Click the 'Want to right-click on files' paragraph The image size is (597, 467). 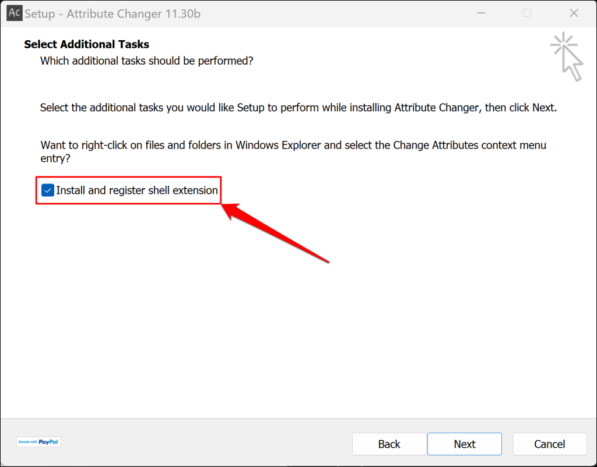tap(293, 151)
